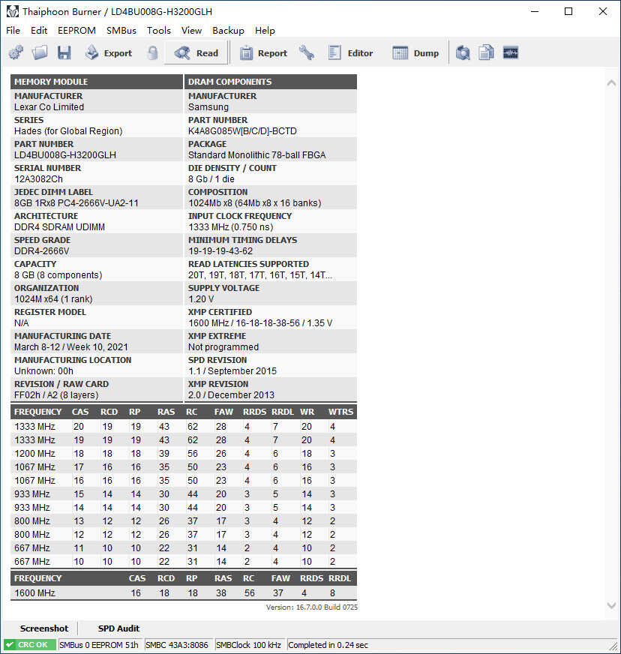Click the window resize grip in the status bar
Viewport: 621px width, 654px height.
(x=613, y=646)
